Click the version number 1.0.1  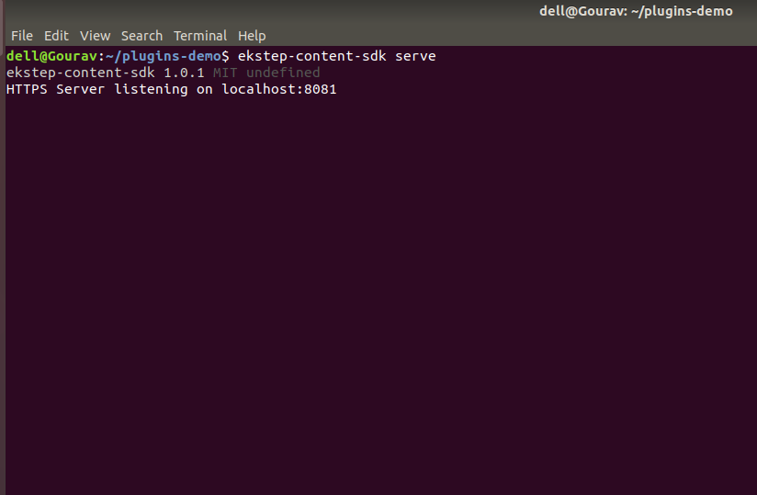coord(184,73)
